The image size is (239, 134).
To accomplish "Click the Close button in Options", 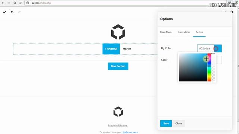I will (x=179, y=123).
